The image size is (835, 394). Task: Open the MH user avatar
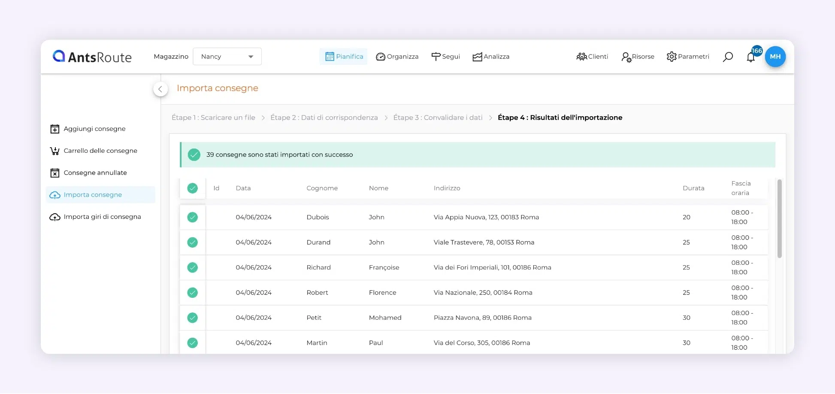coord(775,57)
